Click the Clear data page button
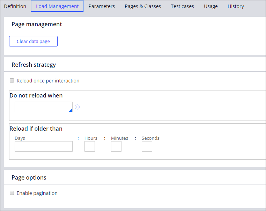The image size is (266, 211). point(33,41)
